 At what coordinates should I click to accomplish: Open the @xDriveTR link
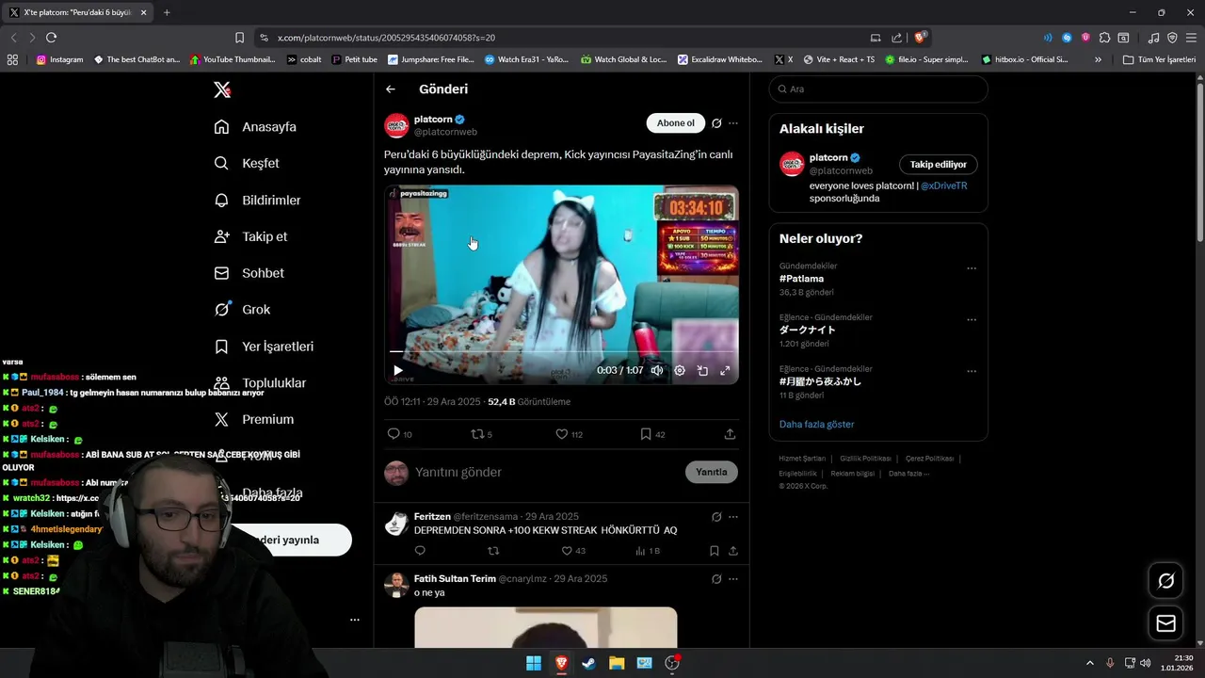pyautogui.click(x=943, y=186)
